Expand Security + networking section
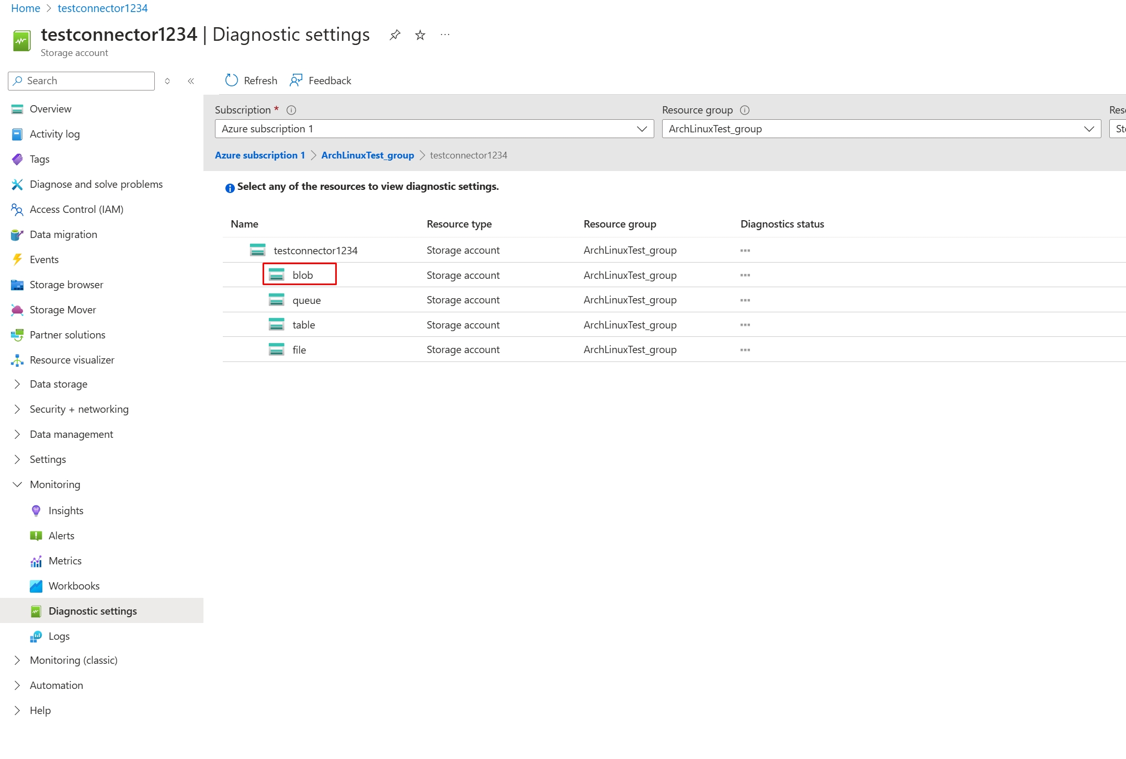 [17, 409]
